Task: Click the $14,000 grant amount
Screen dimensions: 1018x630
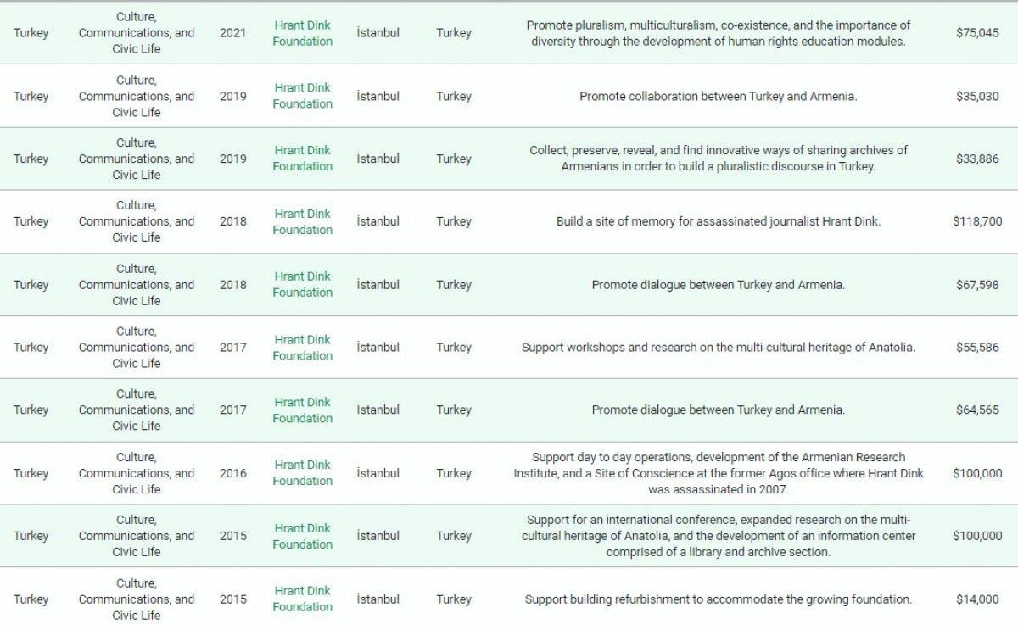Action: (x=977, y=599)
